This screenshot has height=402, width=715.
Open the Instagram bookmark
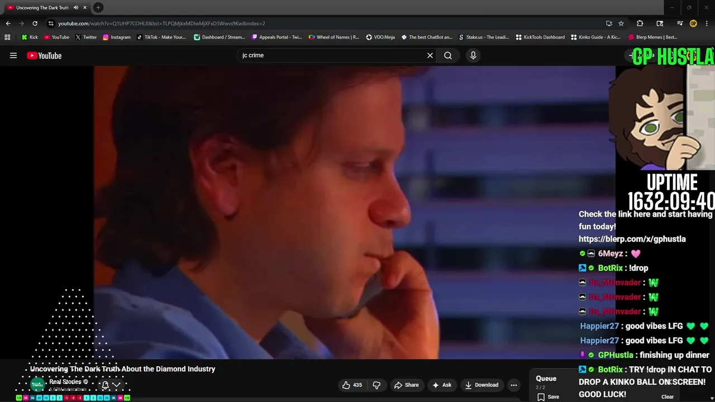(116, 37)
